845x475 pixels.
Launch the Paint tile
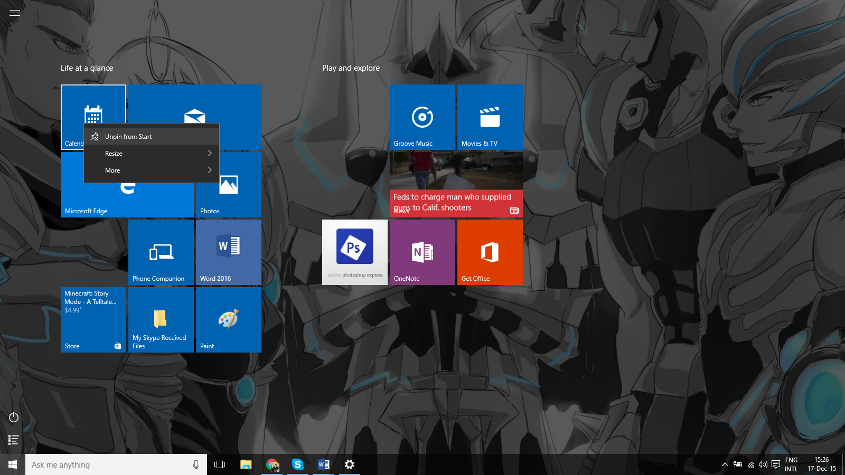point(229,320)
